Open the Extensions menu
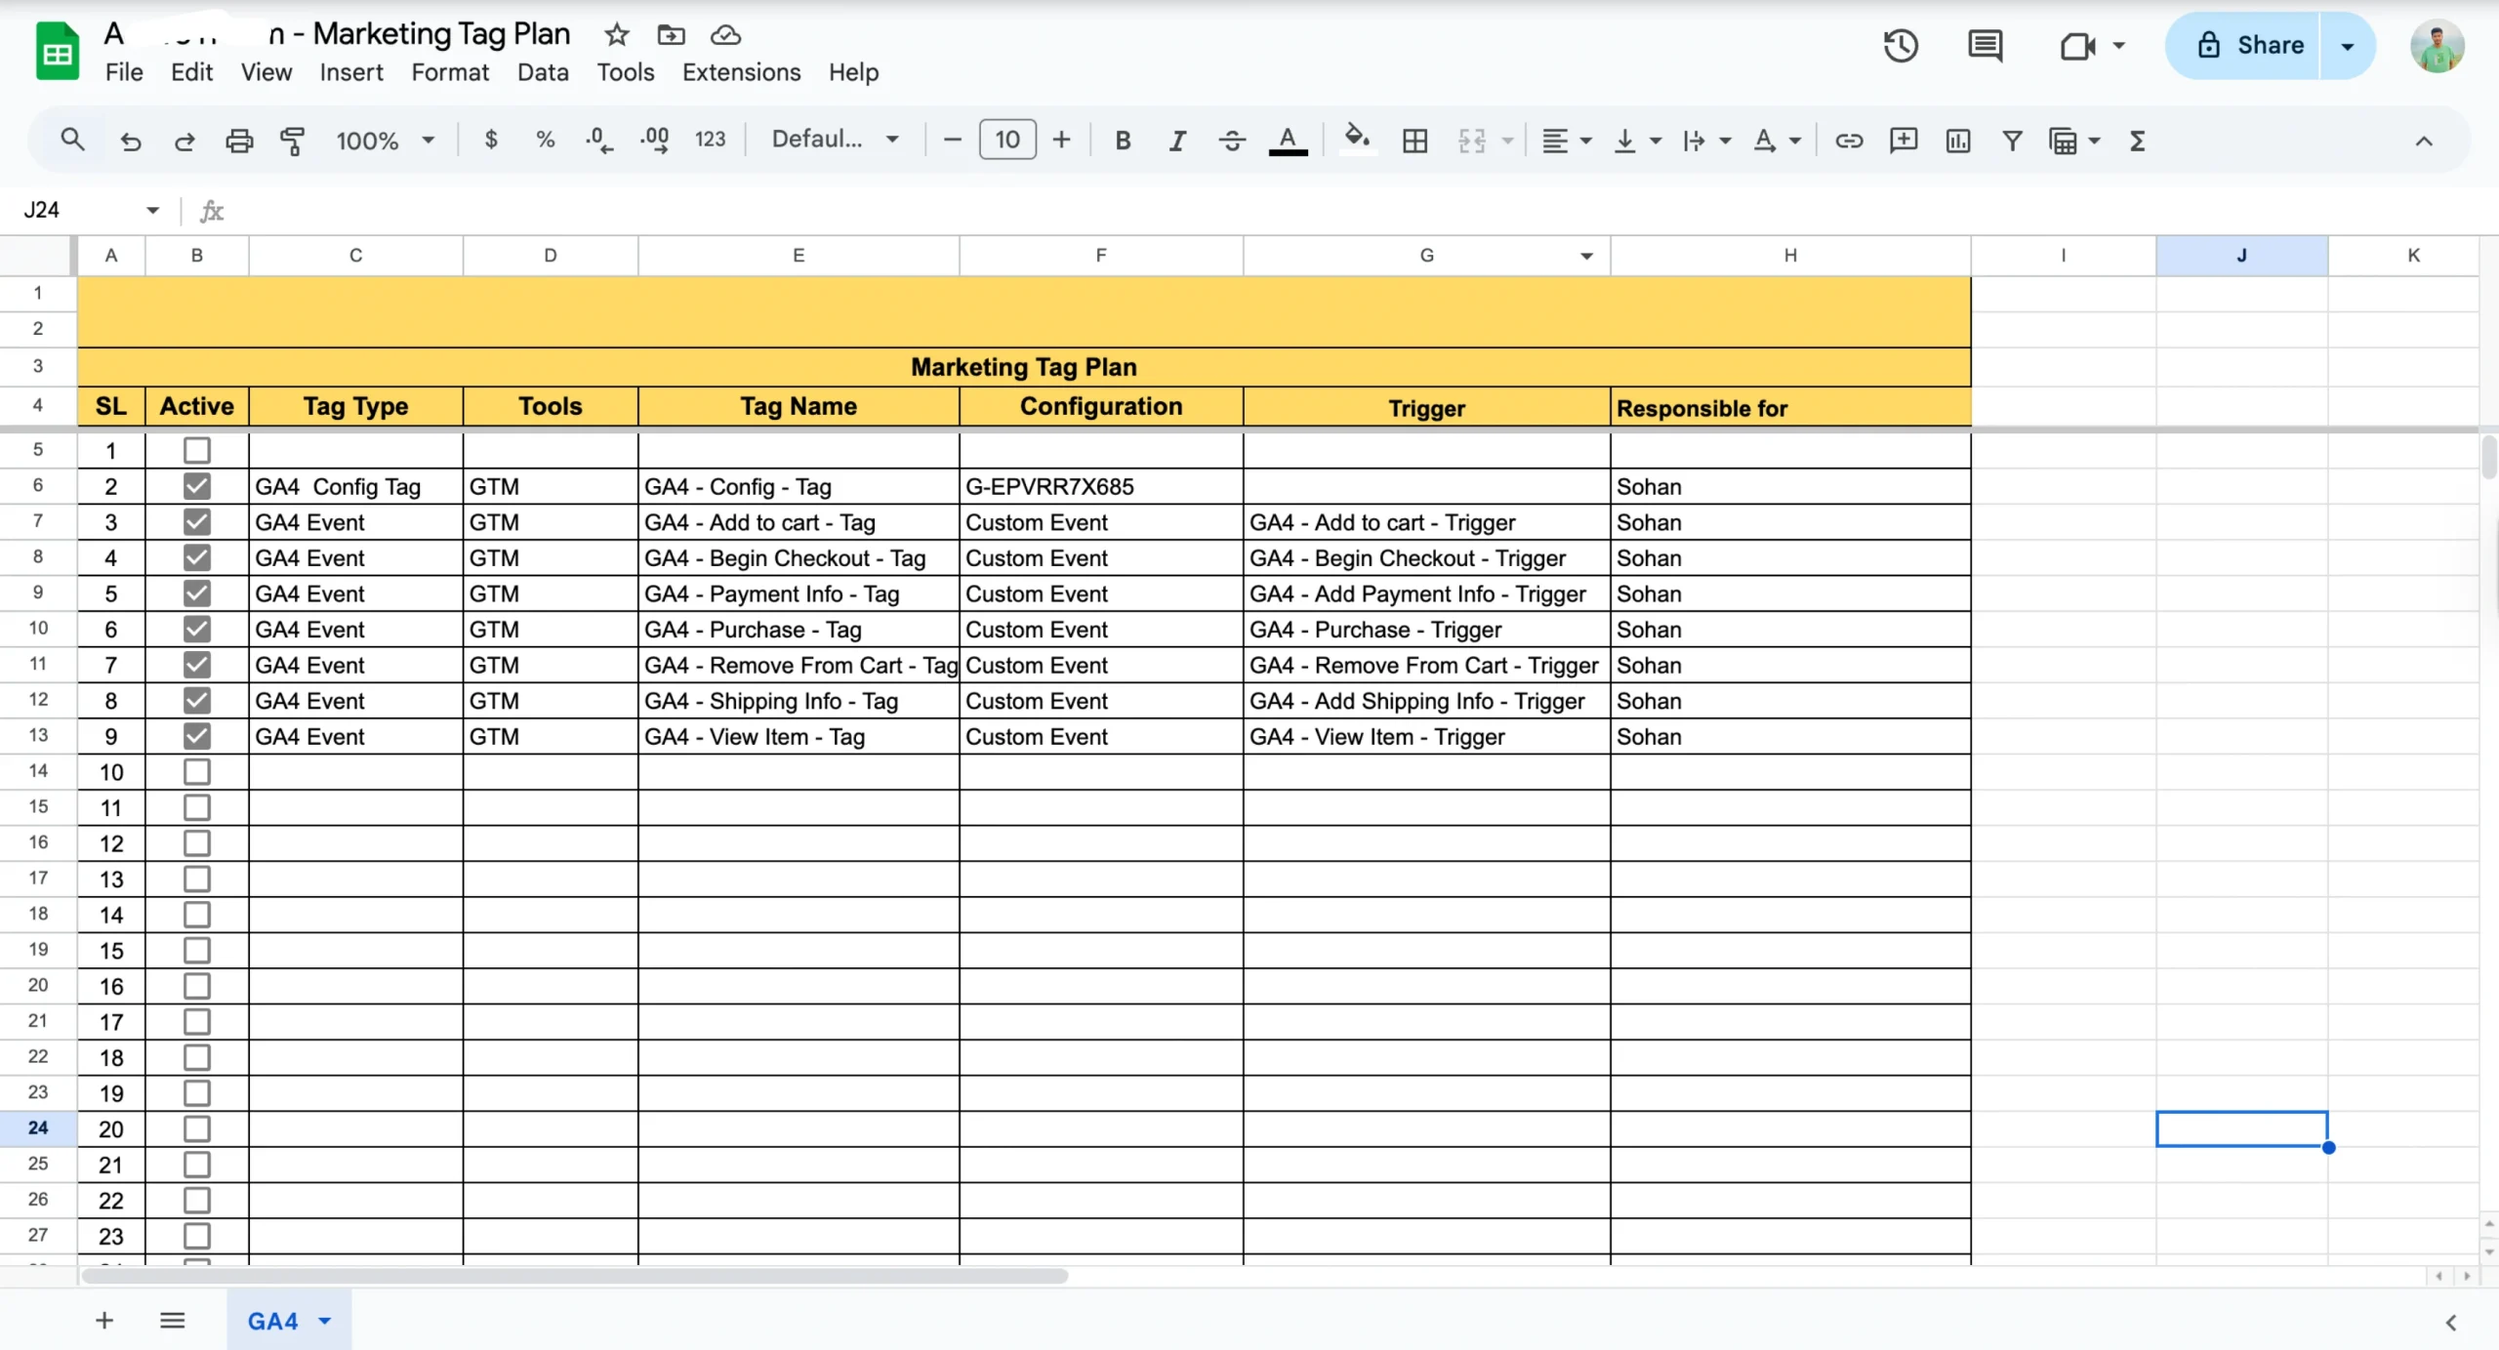Screen dimensions: 2499x1350 coord(741,72)
